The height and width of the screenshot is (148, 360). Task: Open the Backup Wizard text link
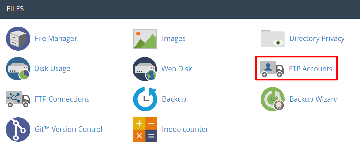tap(313, 99)
